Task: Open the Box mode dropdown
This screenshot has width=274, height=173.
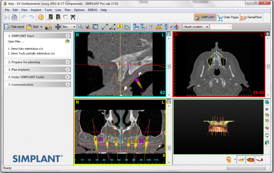Action: (69, 27)
